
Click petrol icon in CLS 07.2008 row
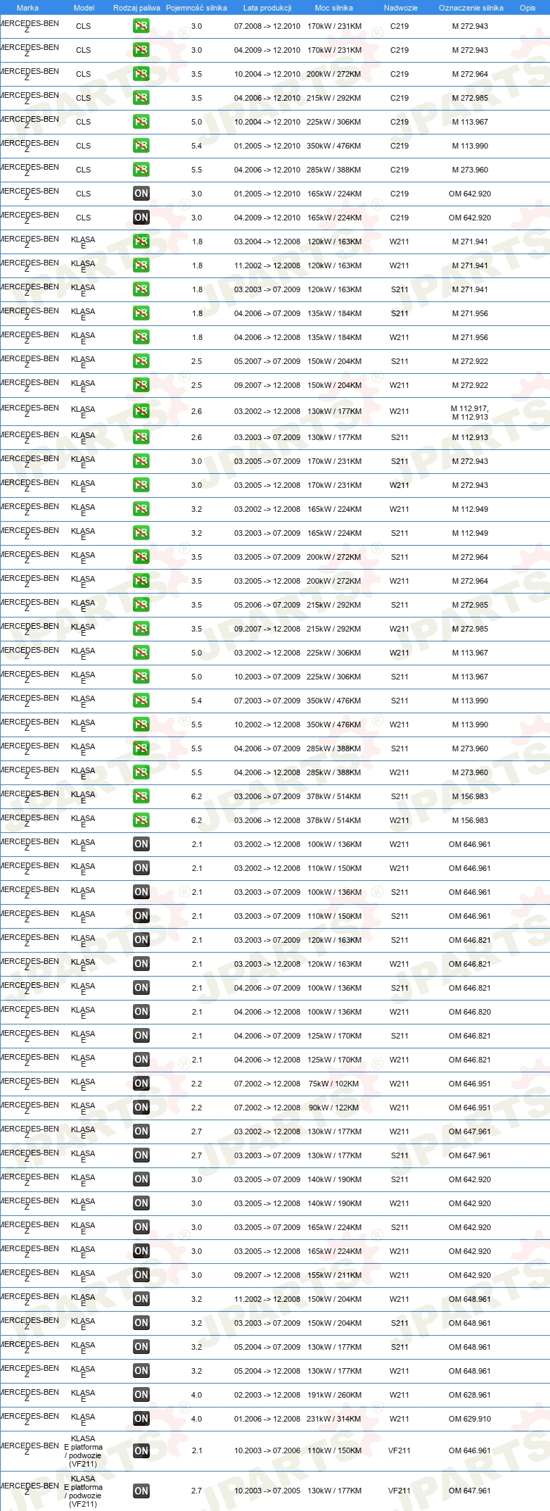point(141,26)
